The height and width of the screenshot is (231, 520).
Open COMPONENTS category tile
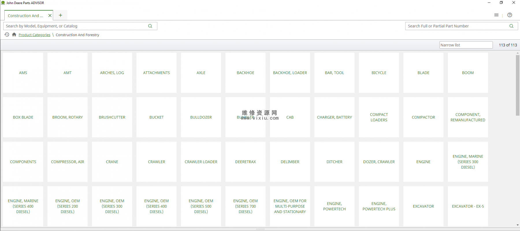tap(23, 162)
